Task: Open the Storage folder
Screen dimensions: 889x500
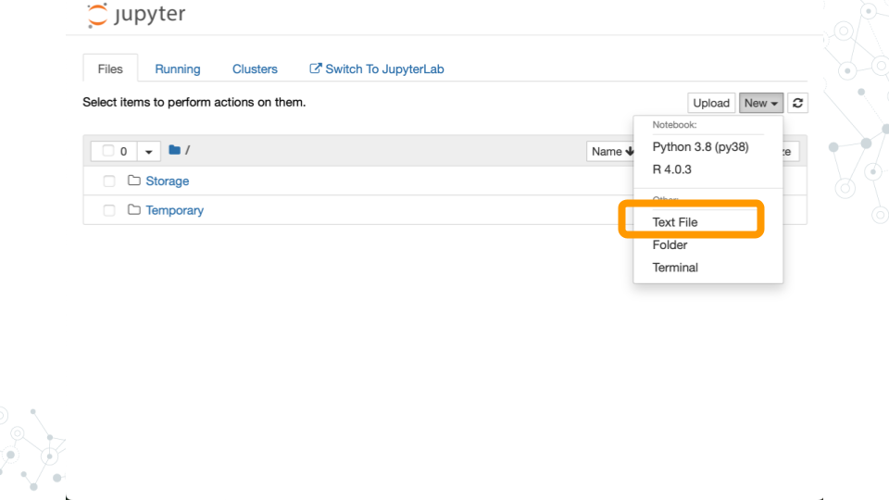Action: [x=168, y=181]
